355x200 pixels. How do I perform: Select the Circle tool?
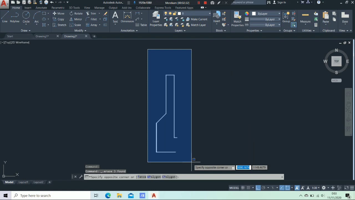coord(26,17)
